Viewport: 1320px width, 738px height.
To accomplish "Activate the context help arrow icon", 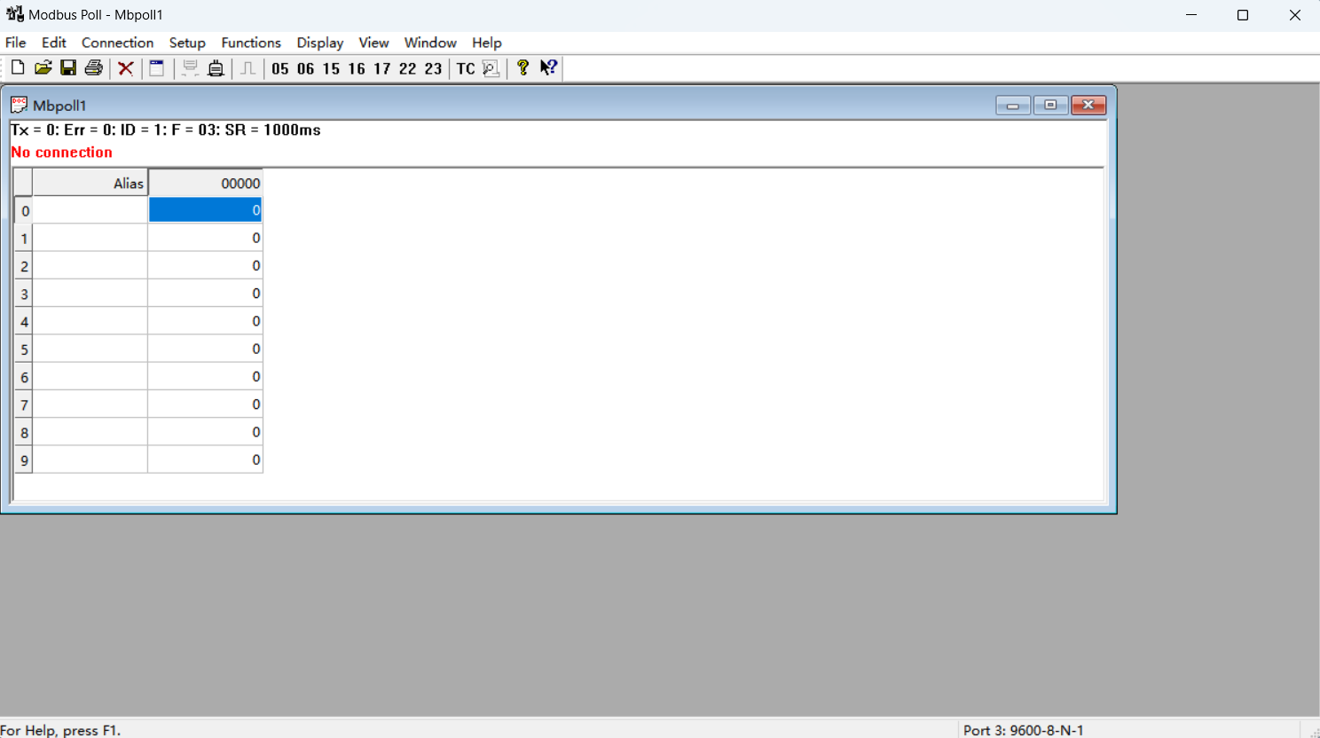I will point(549,68).
